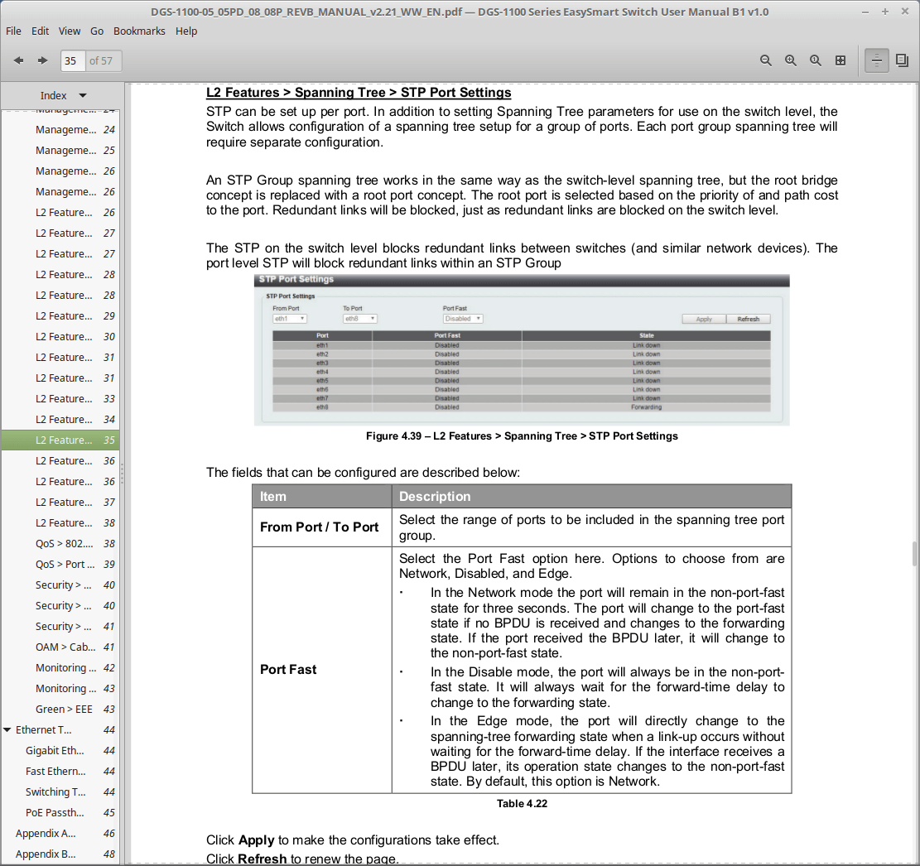Go to the previous page arrow
This screenshot has width=920, height=866.
[x=18, y=60]
